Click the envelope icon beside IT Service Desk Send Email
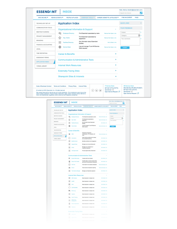This screenshot has height=229, width=177. (x=113, y=90)
